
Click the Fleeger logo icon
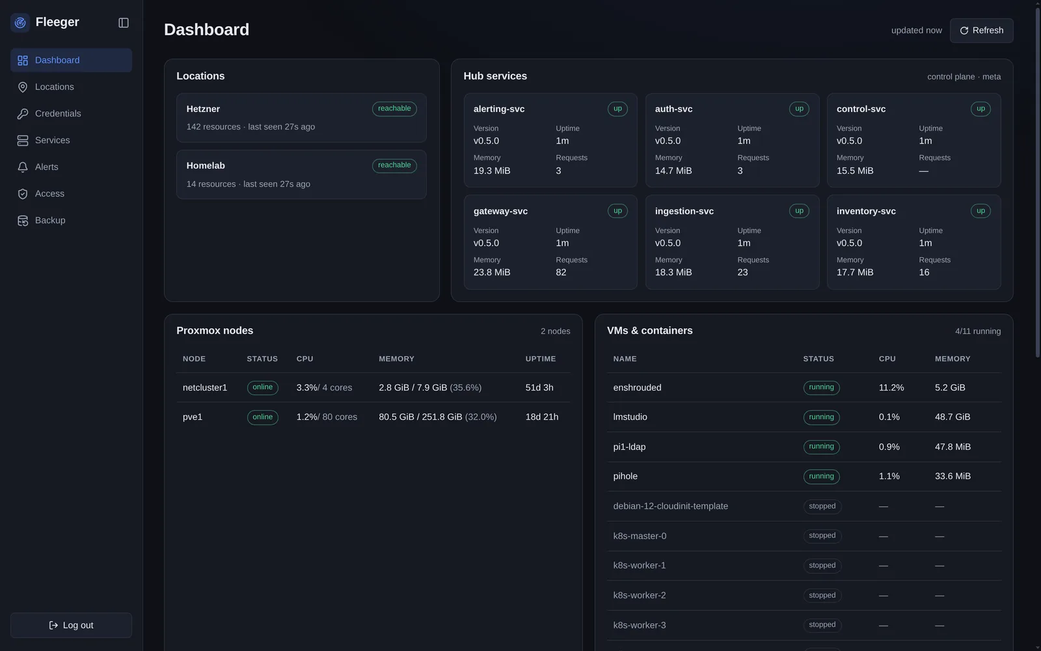tap(20, 23)
